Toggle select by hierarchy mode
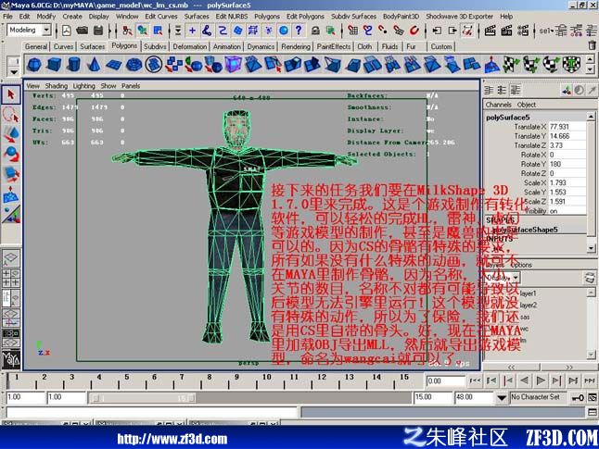599x449 pixels. pyautogui.click(x=127, y=31)
